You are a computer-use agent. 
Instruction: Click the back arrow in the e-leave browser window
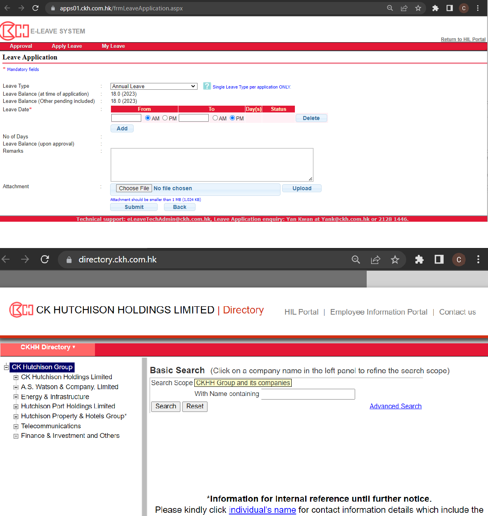7,8
